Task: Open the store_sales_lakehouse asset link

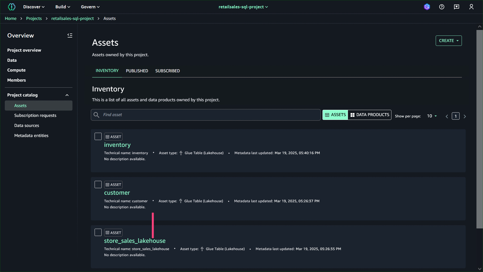Action: pos(135,241)
